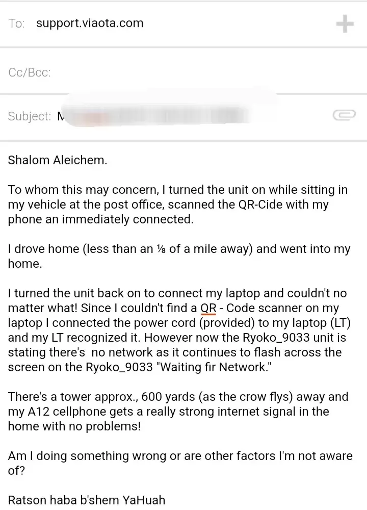Tap the phrase "To whom this may concern"
This screenshot has width=367, height=510.
coord(82,190)
